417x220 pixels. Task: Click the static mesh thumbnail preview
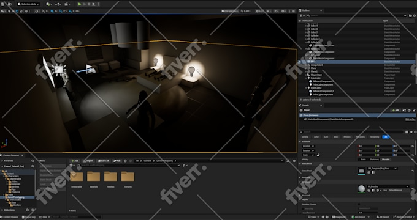coord(361,171)
